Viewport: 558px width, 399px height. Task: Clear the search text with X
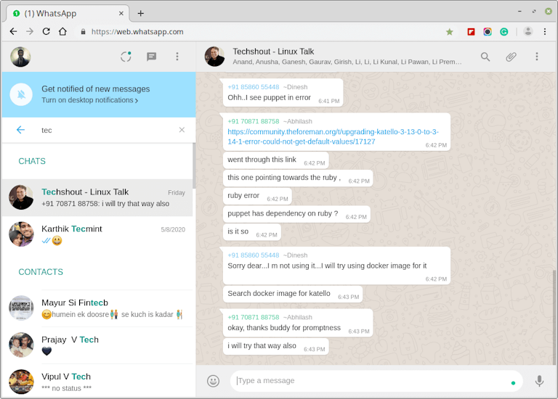pyautogui.click(x=182, y=130)
